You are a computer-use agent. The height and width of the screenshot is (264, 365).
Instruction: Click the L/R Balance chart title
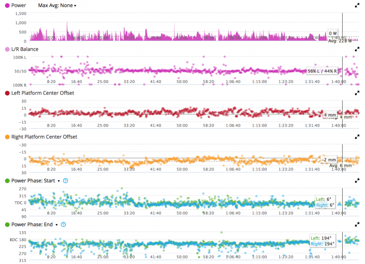[x=24, y=49]
